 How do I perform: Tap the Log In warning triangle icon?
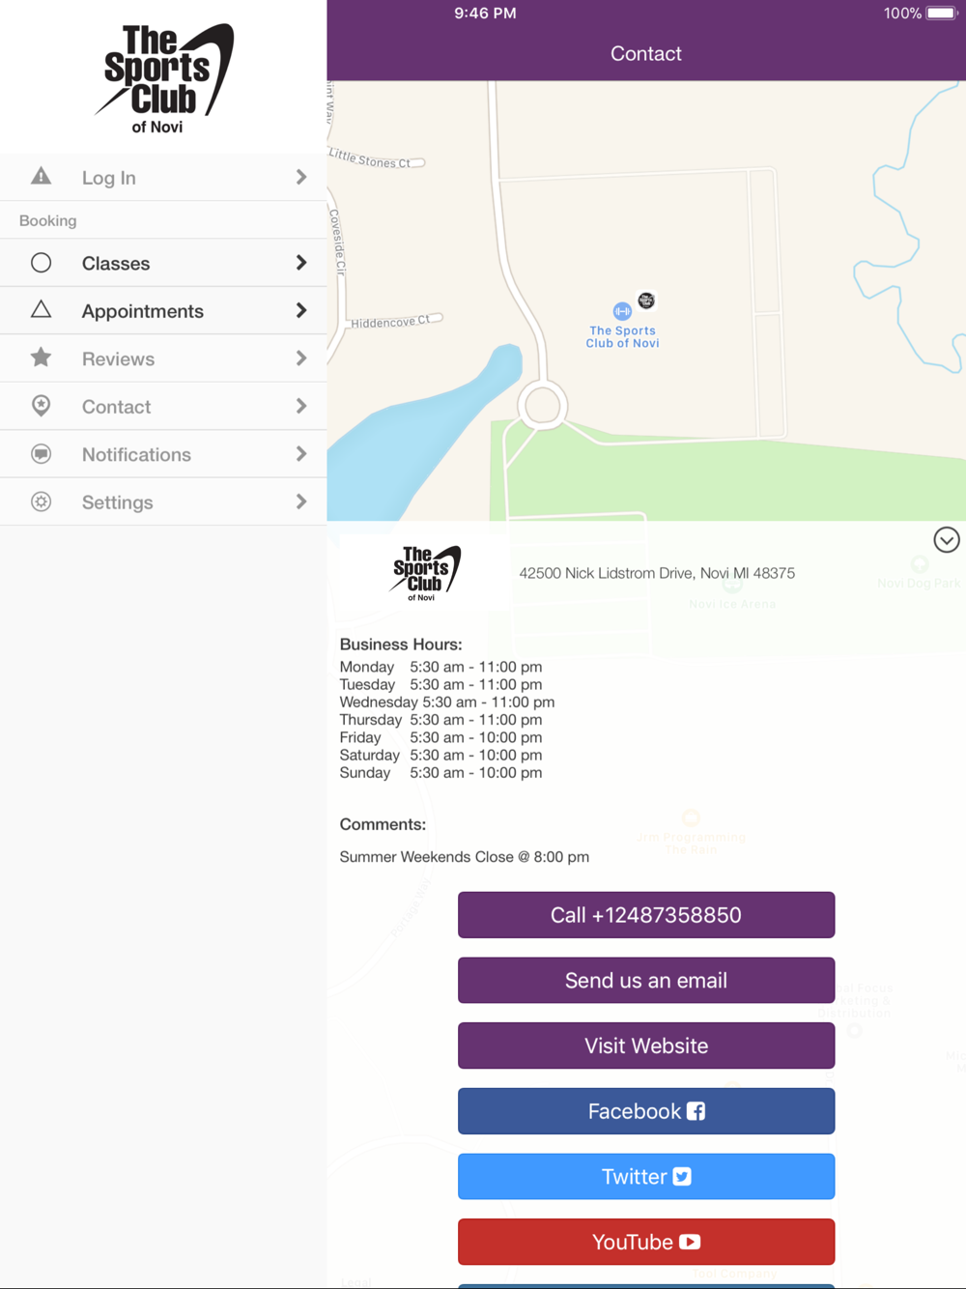pos(41,176)
